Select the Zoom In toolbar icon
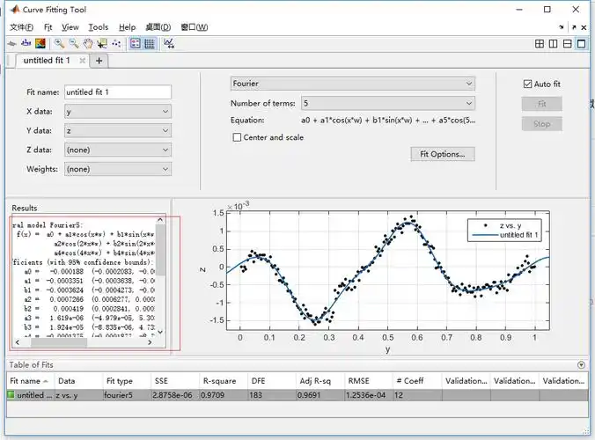 60,42
